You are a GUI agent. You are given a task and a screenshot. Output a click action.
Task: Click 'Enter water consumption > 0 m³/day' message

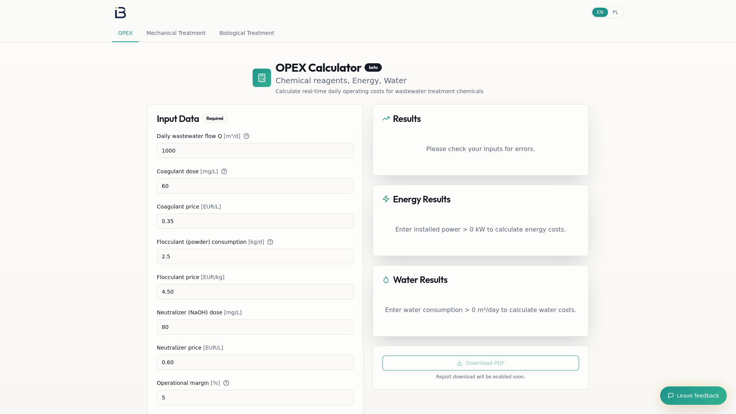[480, 310]
